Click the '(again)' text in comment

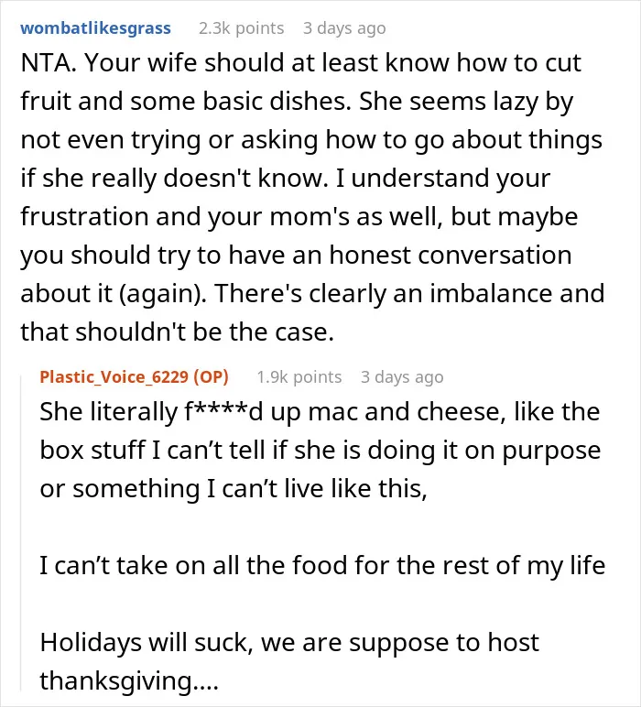point(163,294)
